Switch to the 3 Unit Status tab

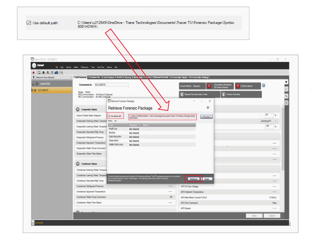(x=108, y=77)
